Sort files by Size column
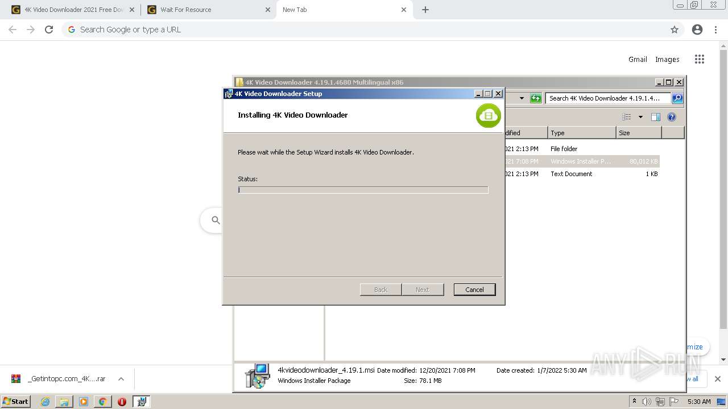Viewport: 728px width, 409px height. pyautogui.click(x=639, y=132)
